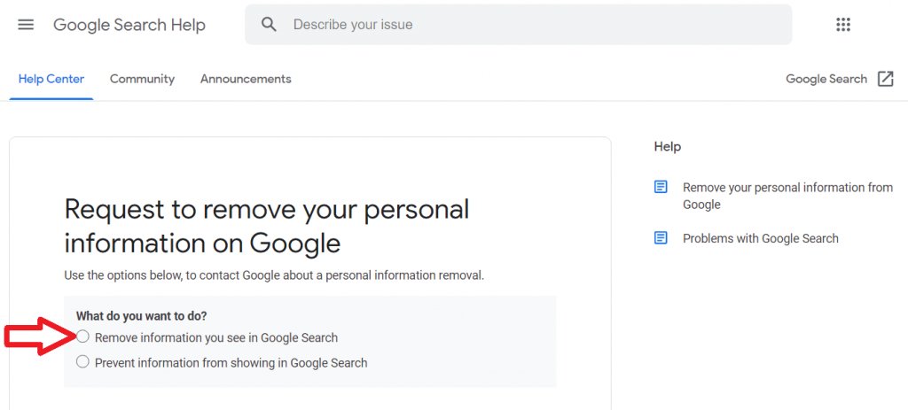Click the article icon for Problems with Google Search

pos(661,238)
